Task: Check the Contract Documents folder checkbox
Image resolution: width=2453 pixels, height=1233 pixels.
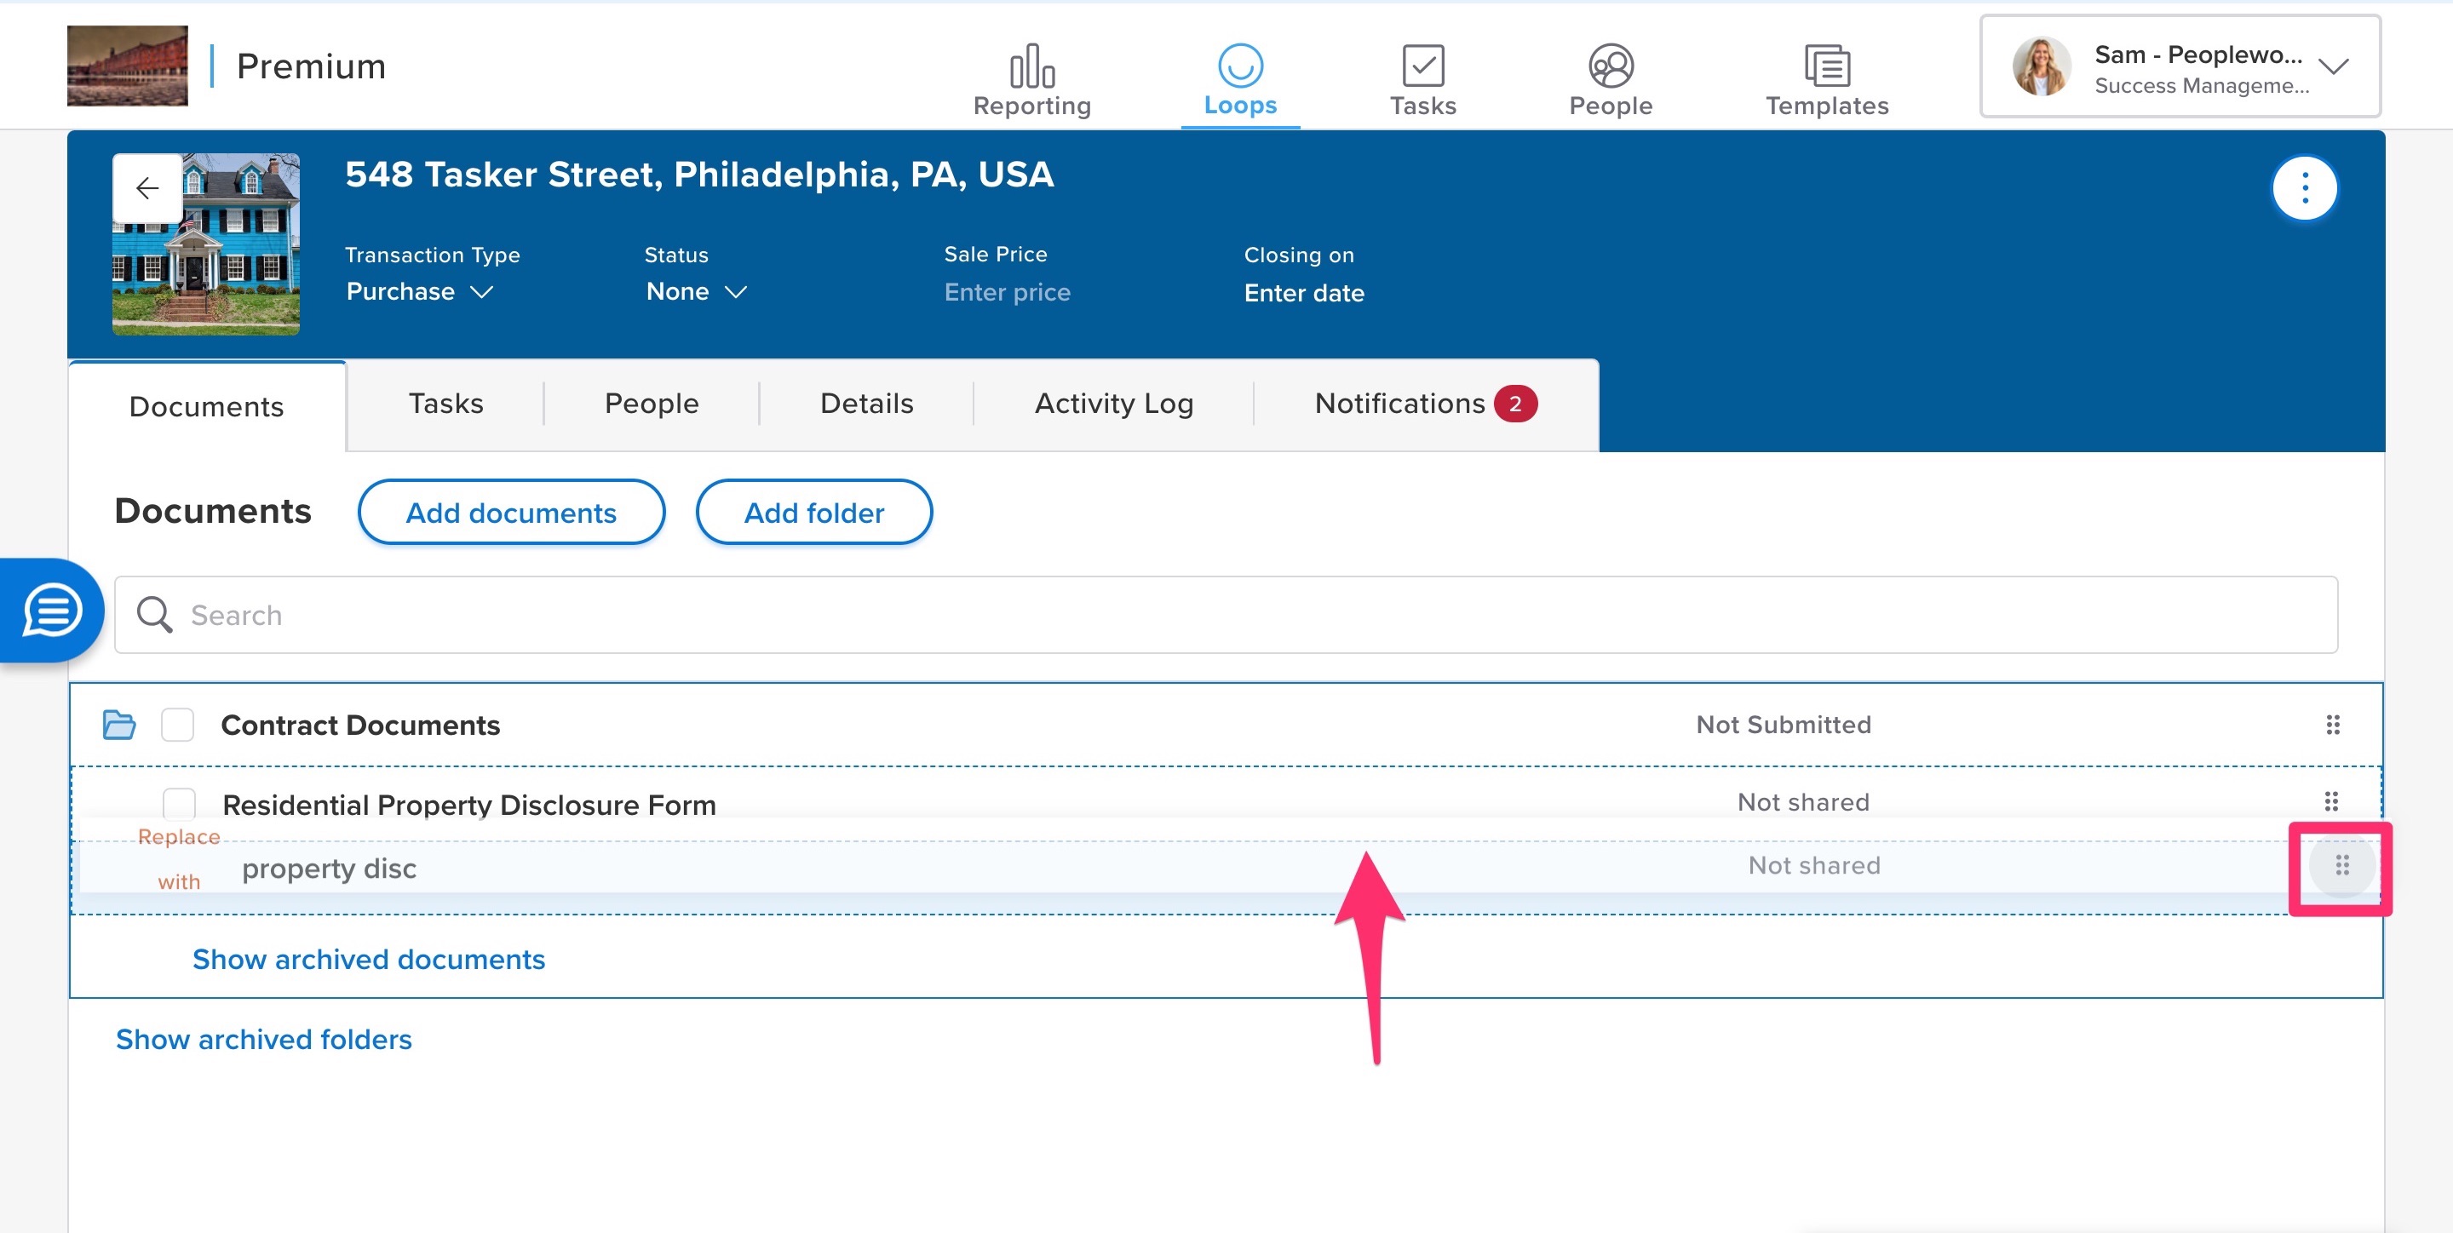Action: tap(178, 725)
